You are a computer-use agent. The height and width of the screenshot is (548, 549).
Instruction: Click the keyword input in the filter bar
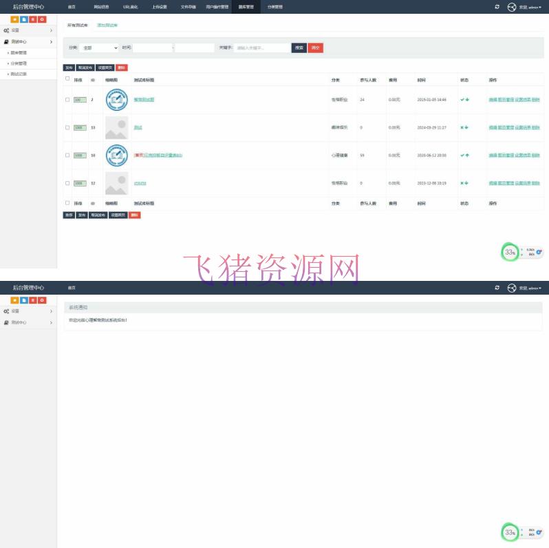[x=262, y=48]
